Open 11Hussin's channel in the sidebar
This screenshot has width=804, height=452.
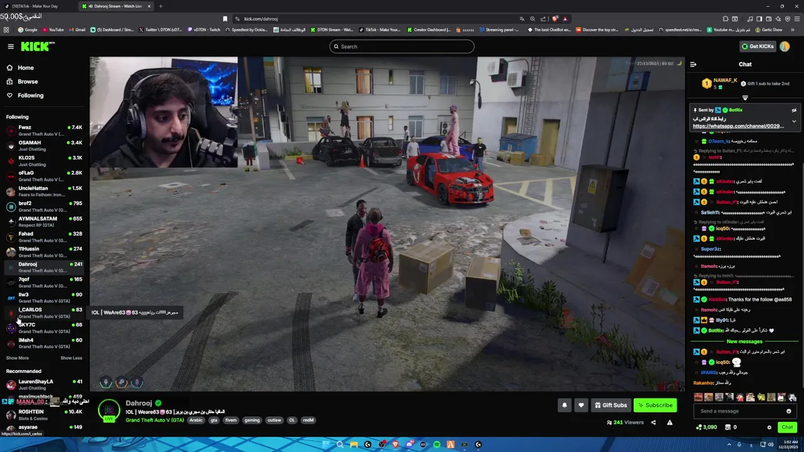[44, 252]
